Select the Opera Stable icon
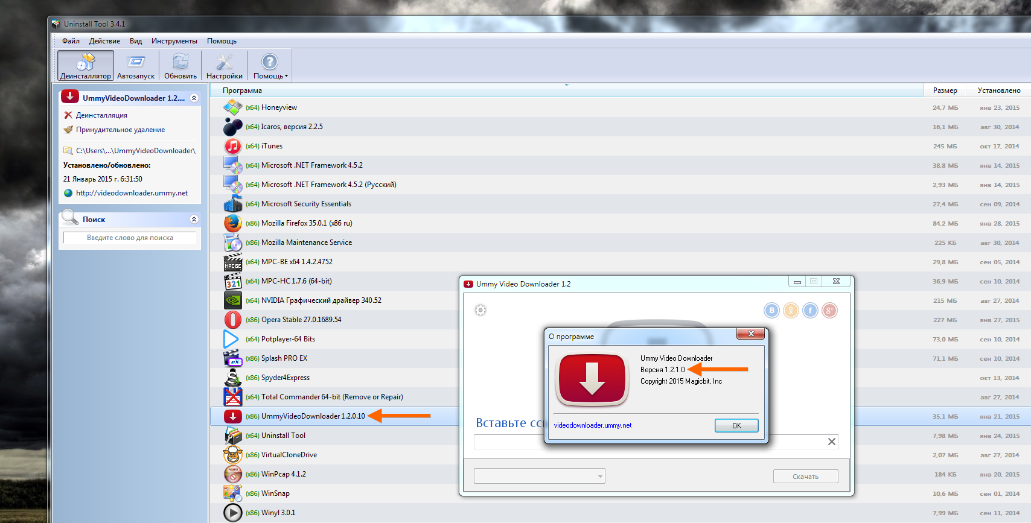The height and width of the screenshot is (523, 1031). coord(232,320)
